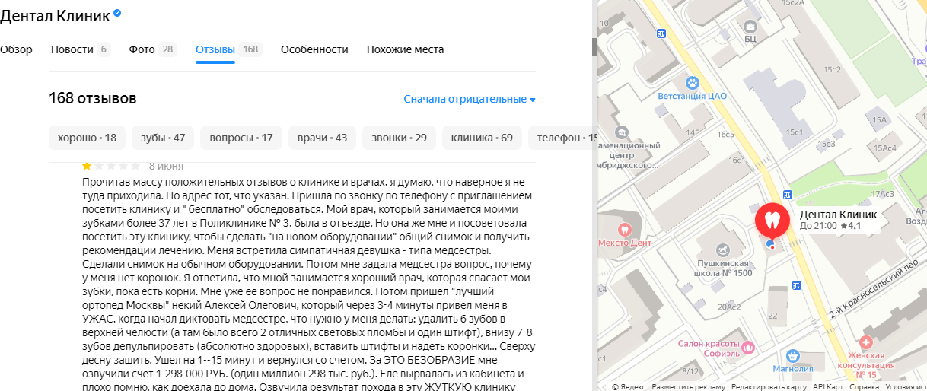Image resolution: width=927 pixels, height=391 pixels.
Task: Open the Яндекс copyright link on map
Action: tap(629, 386)
